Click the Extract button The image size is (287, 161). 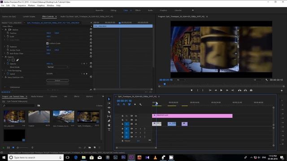tap(245, 90)
